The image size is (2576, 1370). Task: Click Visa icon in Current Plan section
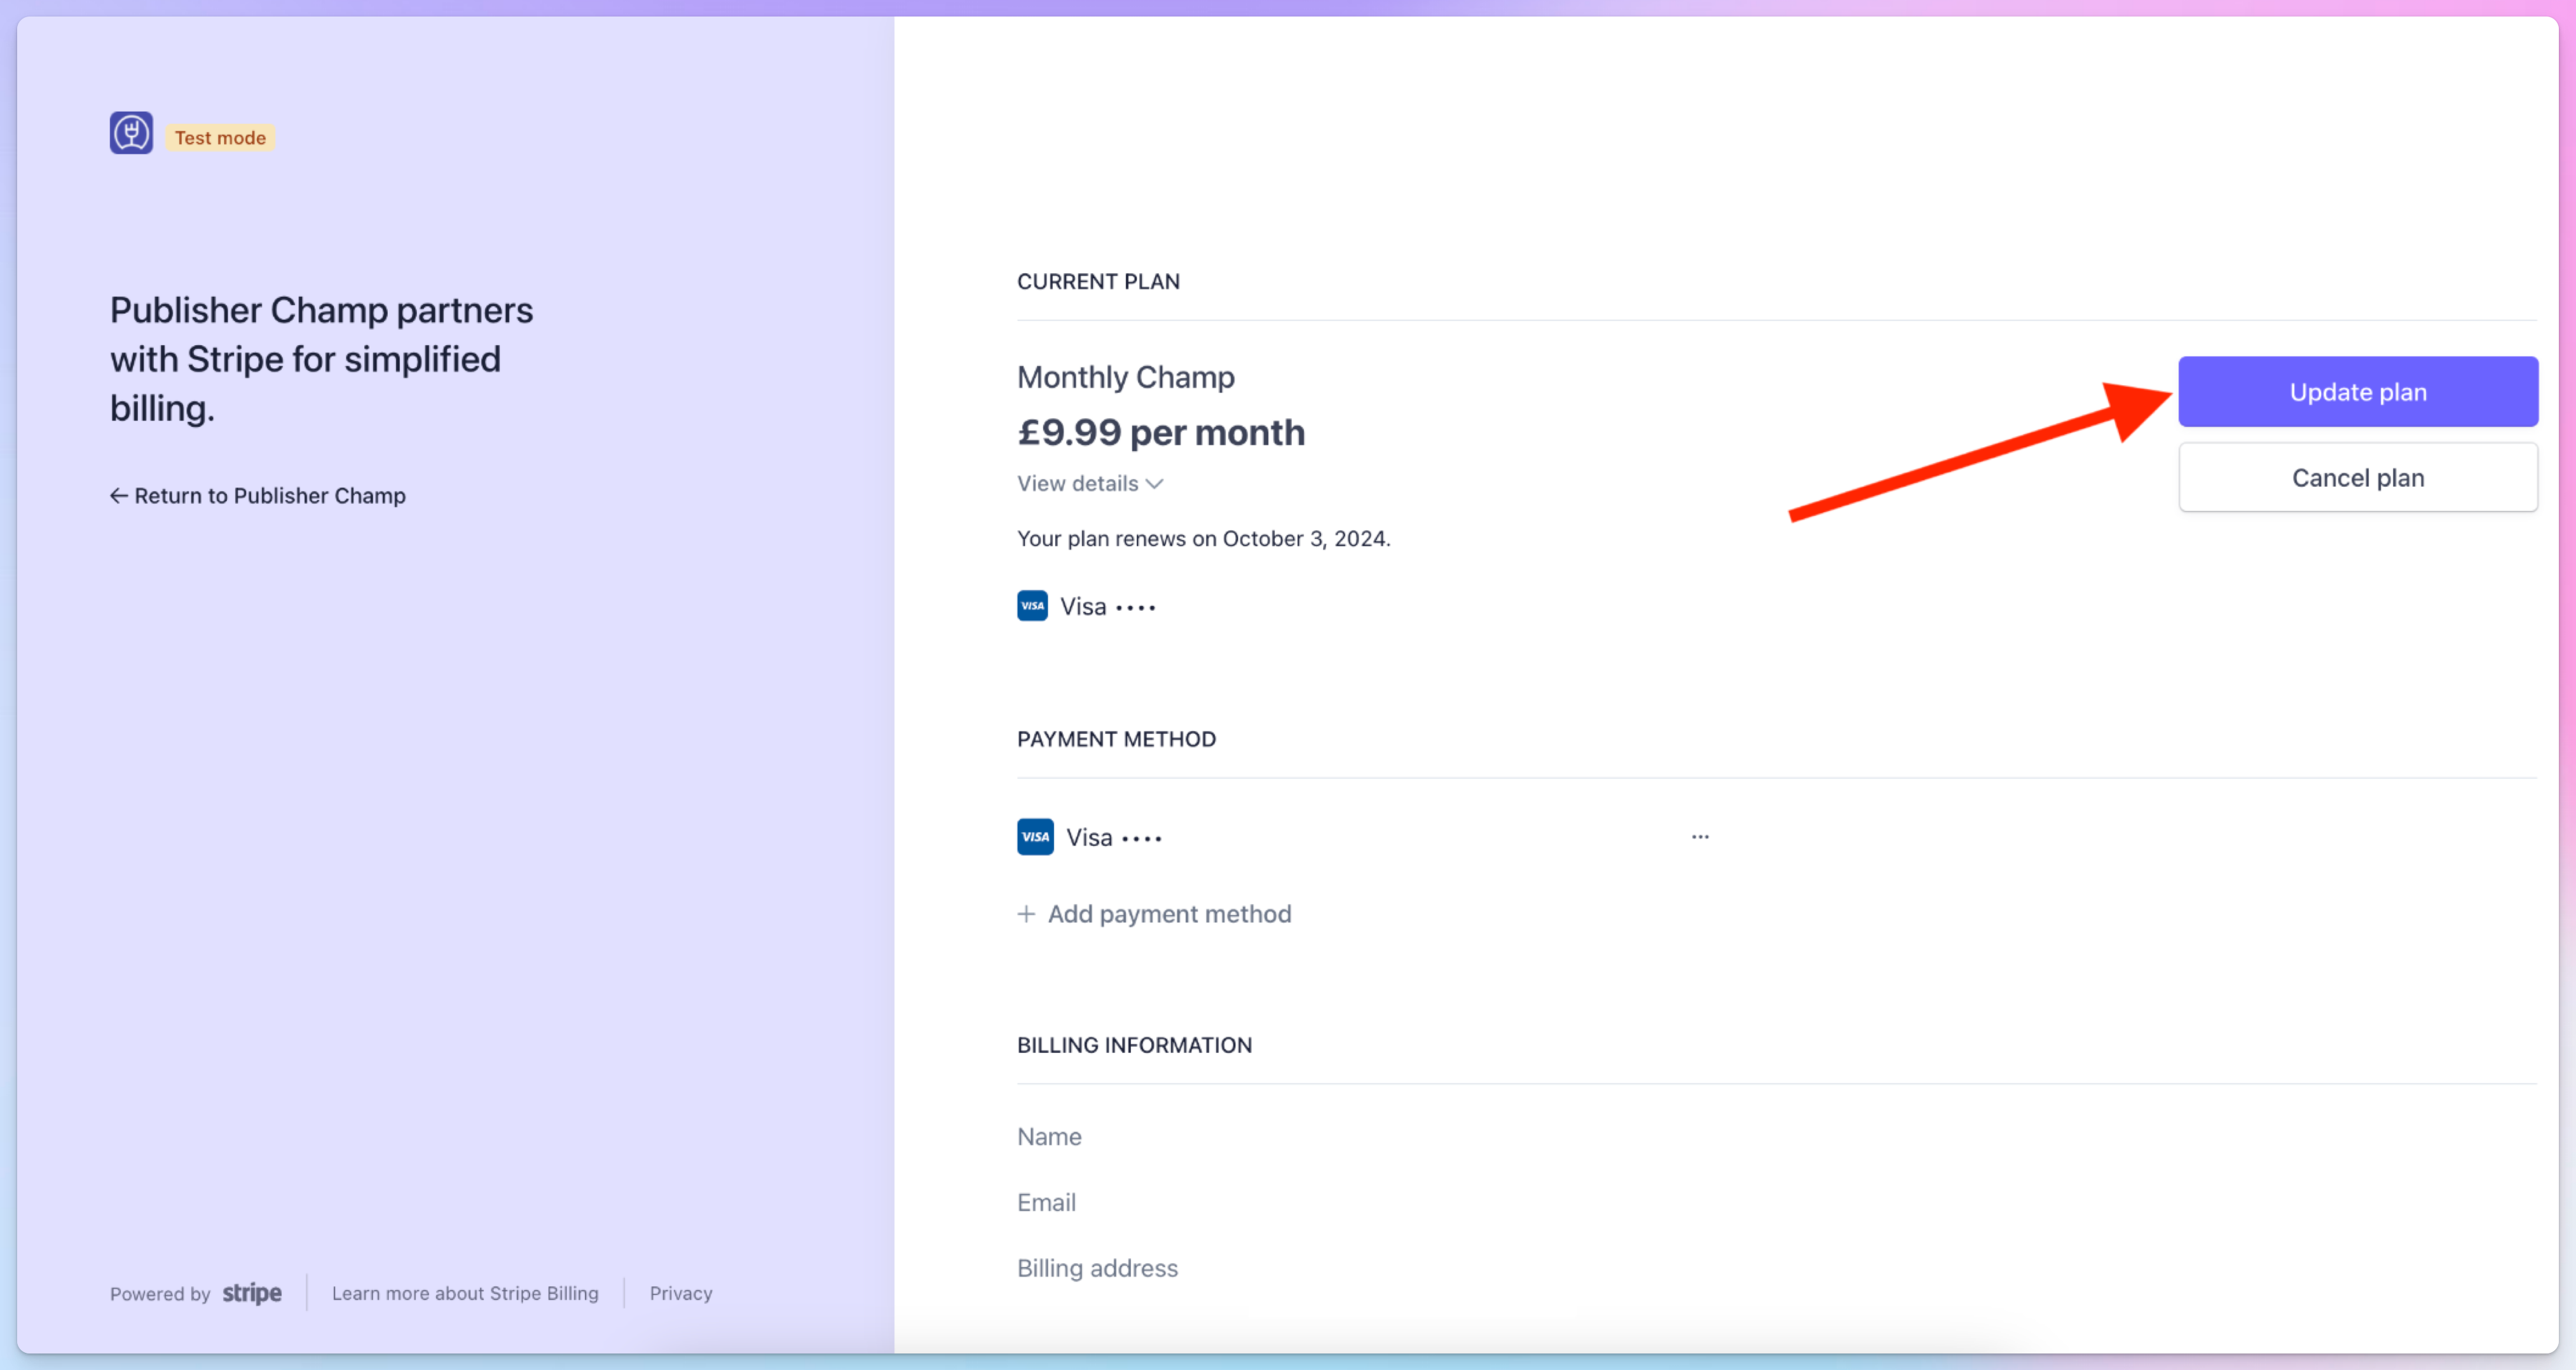click(x=1032, y=606)
